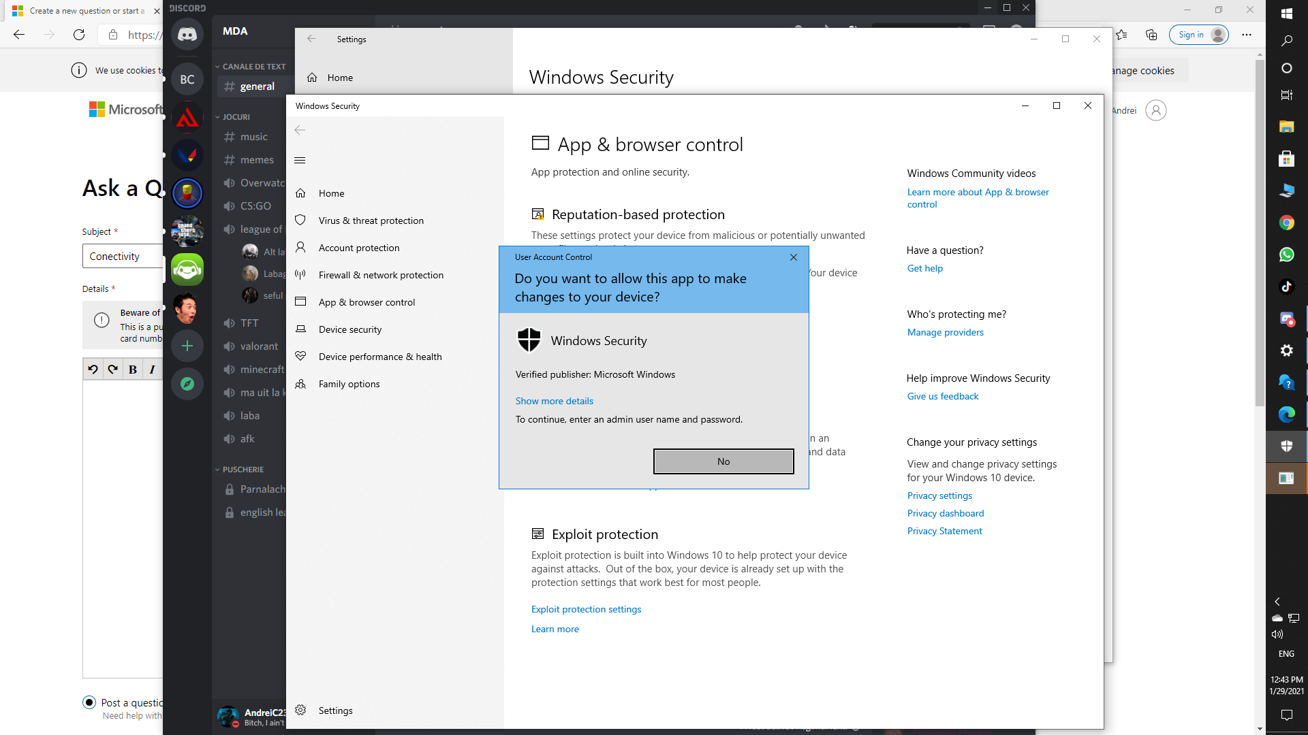1308x735 pixels.
Task: Open WhatsApp from taskbar
Action: pyautogui.click(x=1287, y=255)
